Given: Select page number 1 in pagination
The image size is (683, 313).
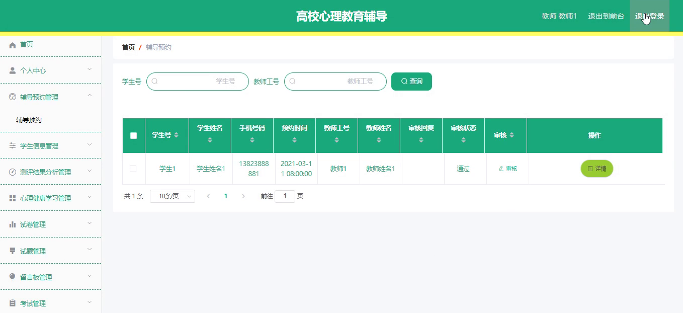Looking at the screenshot, I should click(226, 196).
